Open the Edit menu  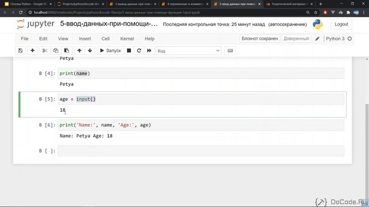click(43, 39)
